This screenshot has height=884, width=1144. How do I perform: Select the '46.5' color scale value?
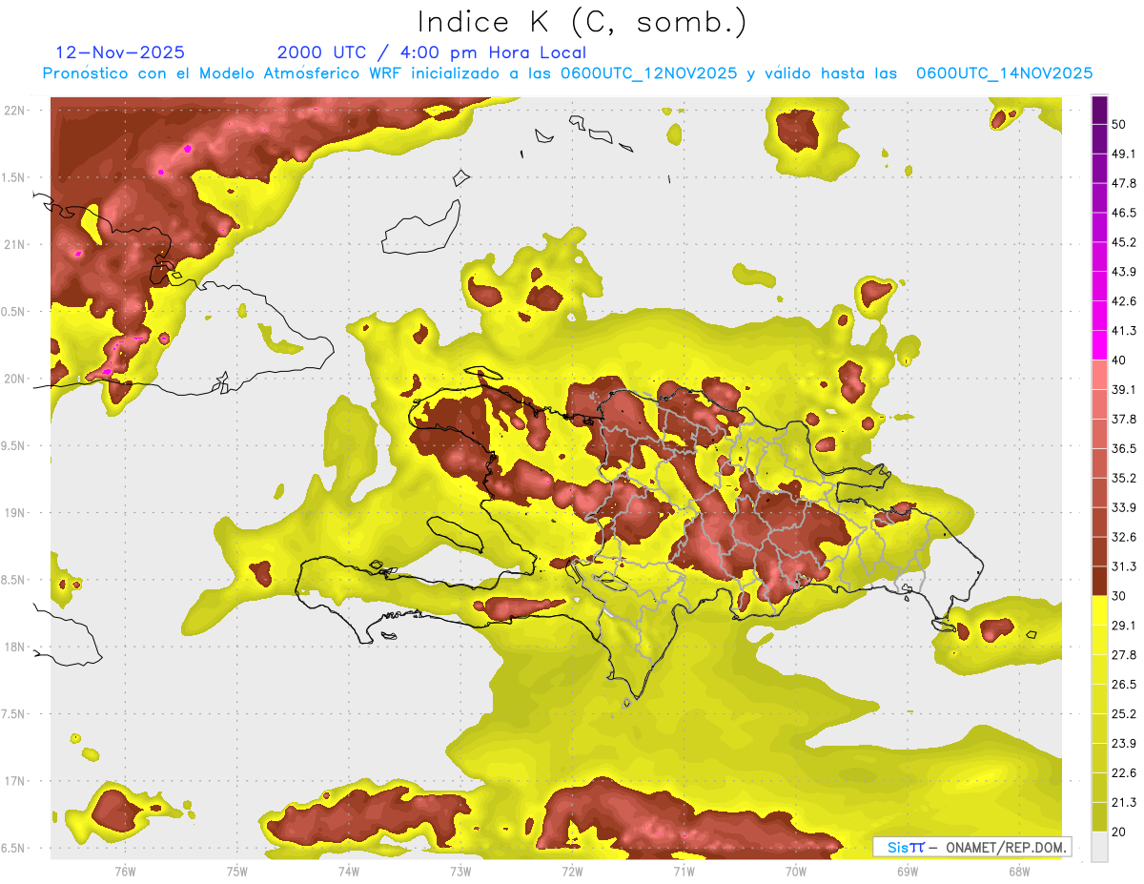coord(1124,213)
